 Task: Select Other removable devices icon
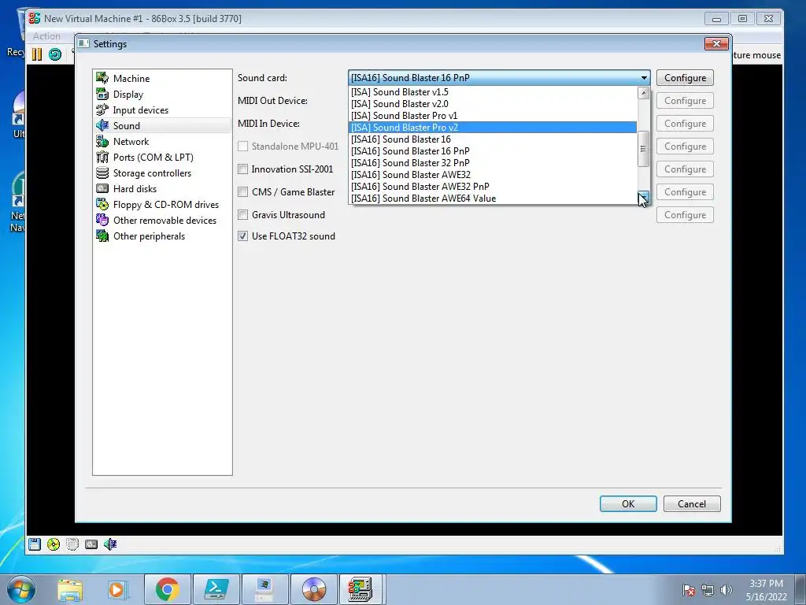point(102,221)
